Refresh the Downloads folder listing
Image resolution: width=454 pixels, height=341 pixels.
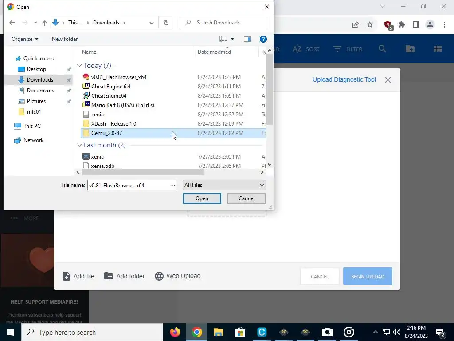(x=166, y=23)
